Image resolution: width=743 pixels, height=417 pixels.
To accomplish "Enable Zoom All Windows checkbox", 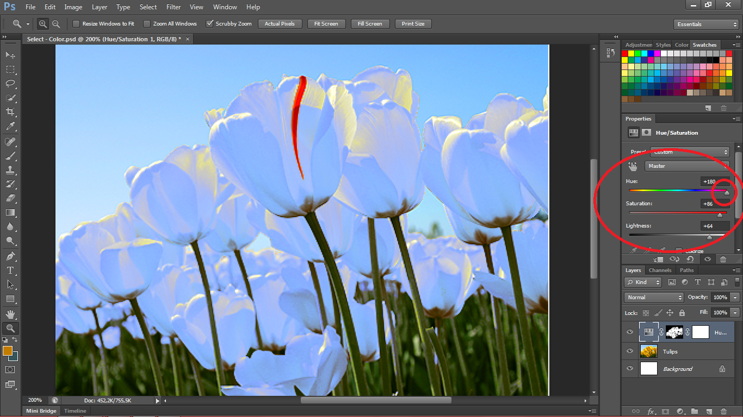I will [x=147, y=24].
